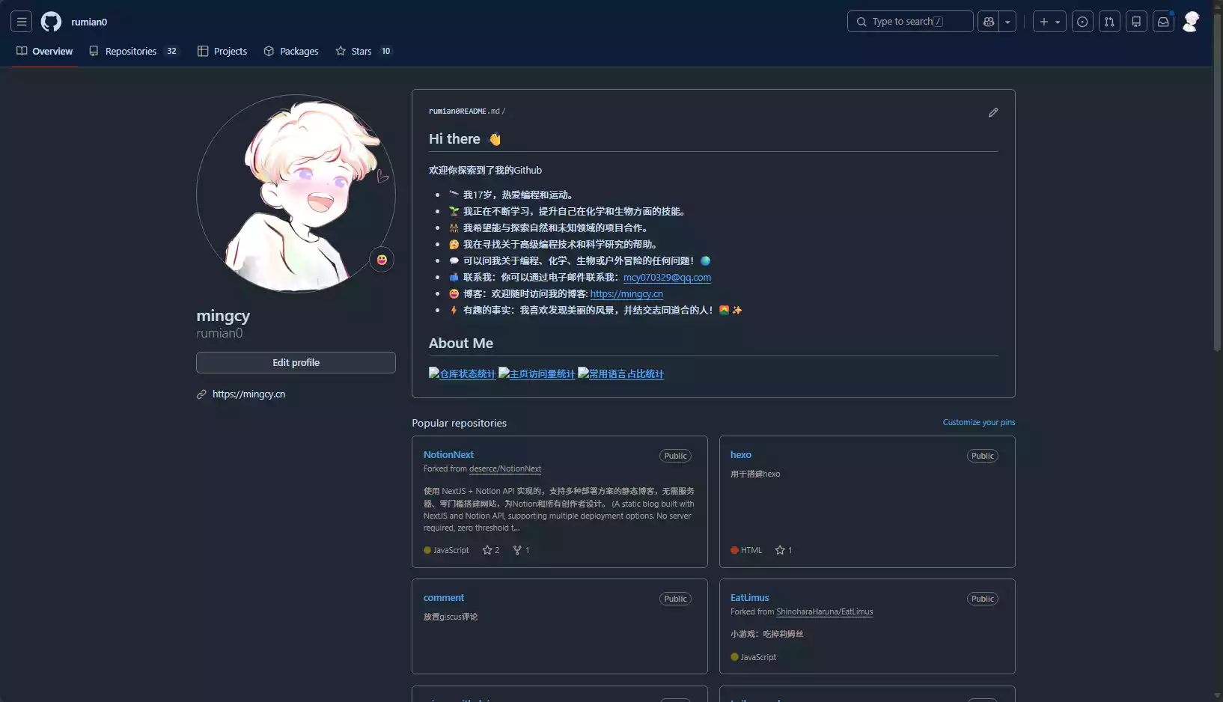Open the global navigation hamburger menu
The image size is (1223, 702).
22,22
